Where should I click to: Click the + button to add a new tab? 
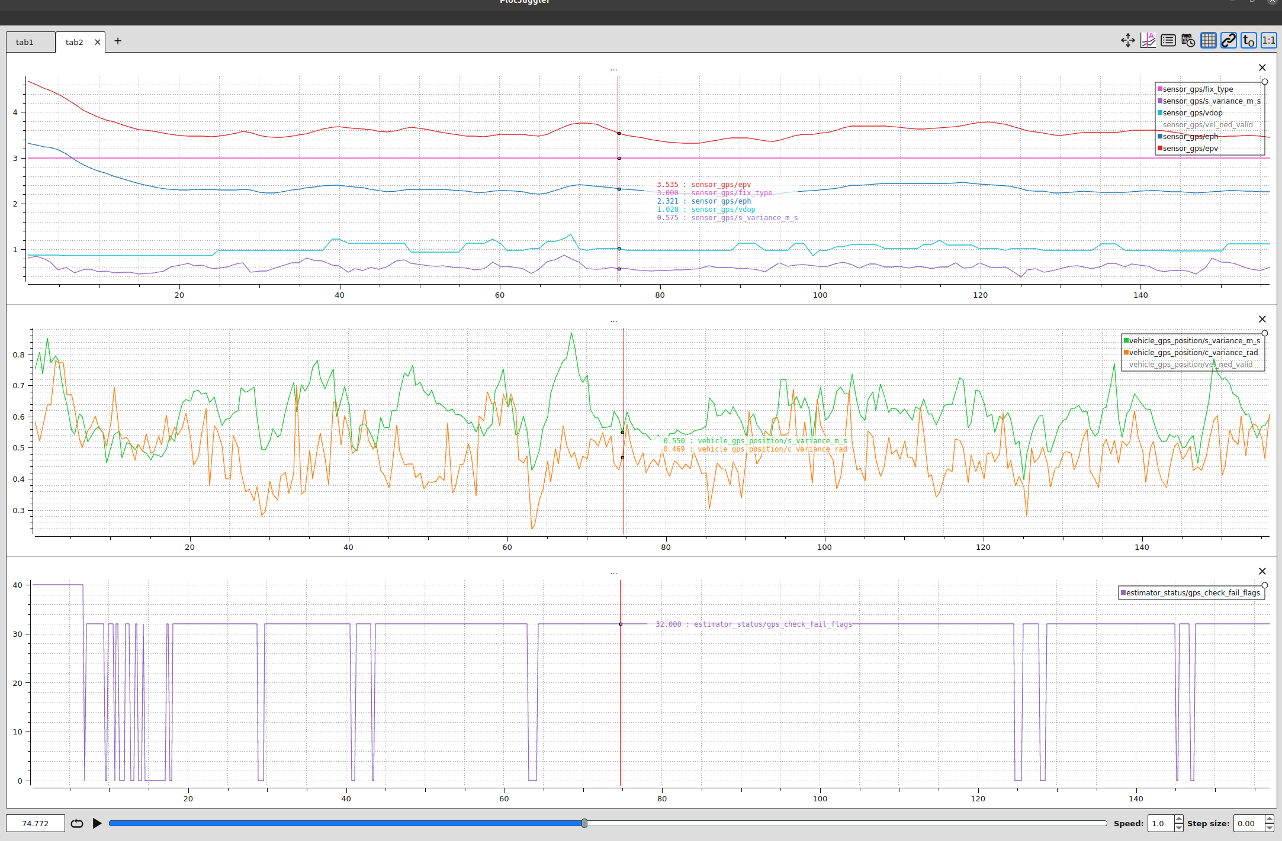tap(117, 41)
